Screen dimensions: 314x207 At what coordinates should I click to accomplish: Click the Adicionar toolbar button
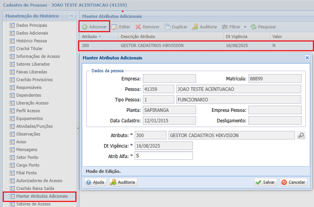pyautogui.click(x=94, y=27)
